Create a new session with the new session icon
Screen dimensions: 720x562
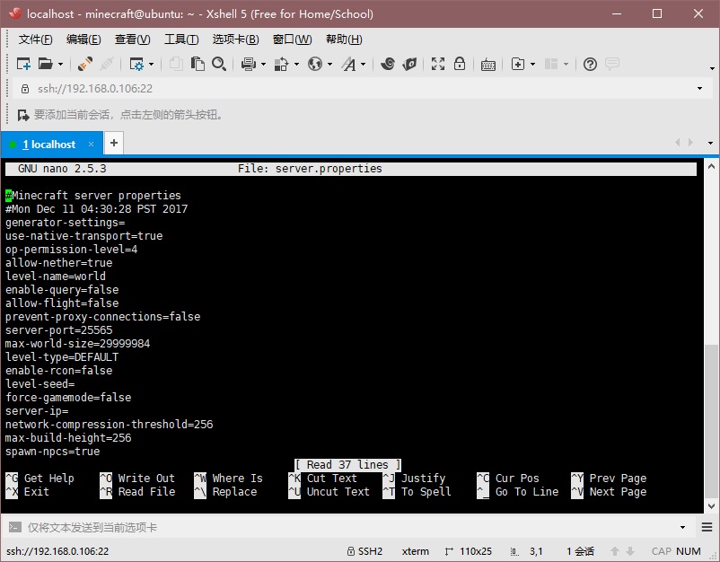pyautogui.click(x=24, y=65)
